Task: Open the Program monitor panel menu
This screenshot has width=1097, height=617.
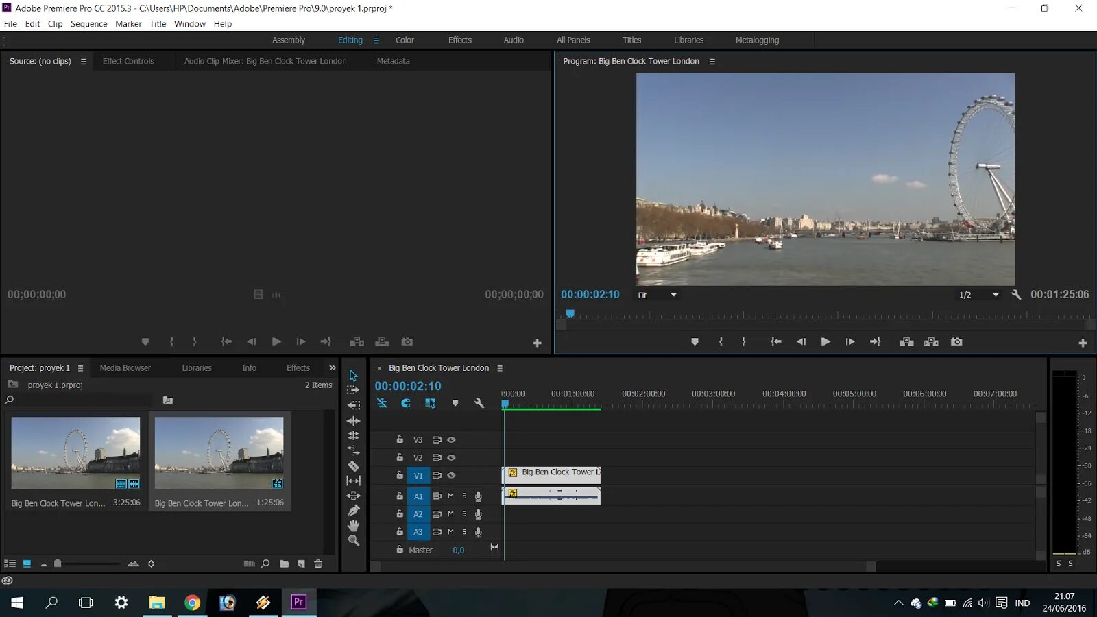Action: 712,61
